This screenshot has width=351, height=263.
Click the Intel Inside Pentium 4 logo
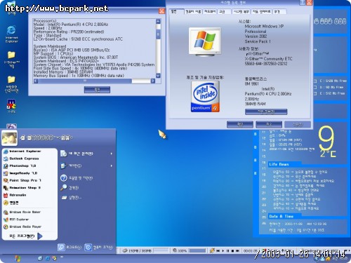click(205, 97)
